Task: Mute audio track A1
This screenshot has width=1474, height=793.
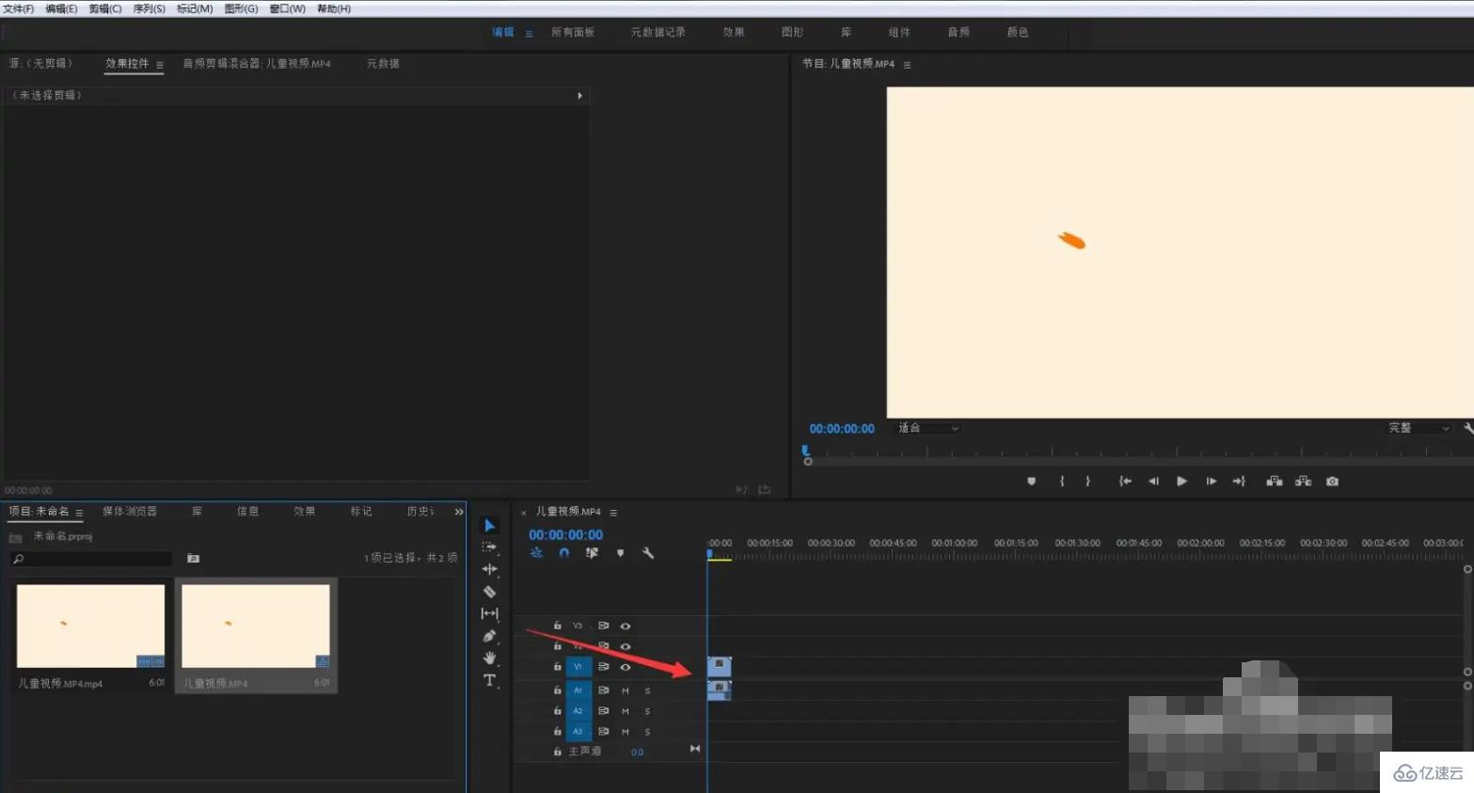Action: point(626,690)
